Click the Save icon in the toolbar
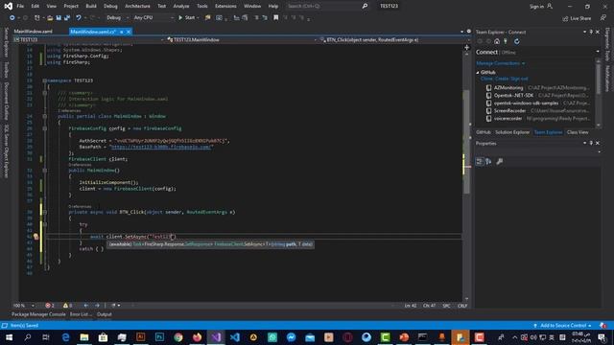The width and height of the screenshot is (614, 345). coord(59,18)
